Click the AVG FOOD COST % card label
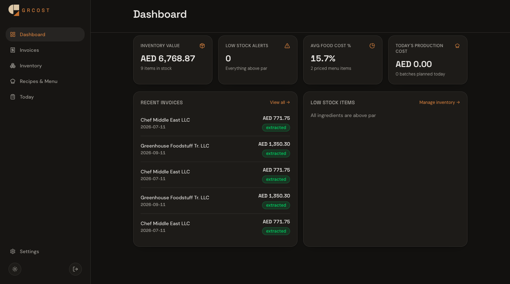 pos(331,46)
